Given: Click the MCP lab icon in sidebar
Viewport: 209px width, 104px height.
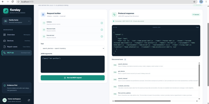Looking at the screenshot, I should tap(4, 53).
